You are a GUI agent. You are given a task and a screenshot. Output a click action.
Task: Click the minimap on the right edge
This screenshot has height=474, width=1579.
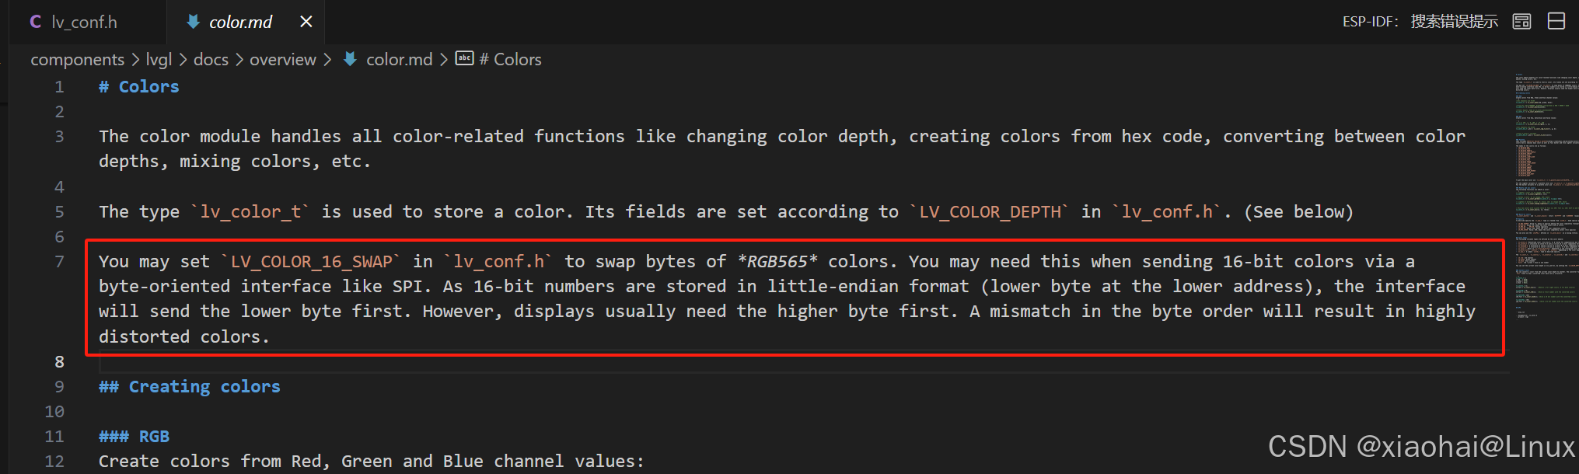pyautogui.click(x=1545, y=194)
